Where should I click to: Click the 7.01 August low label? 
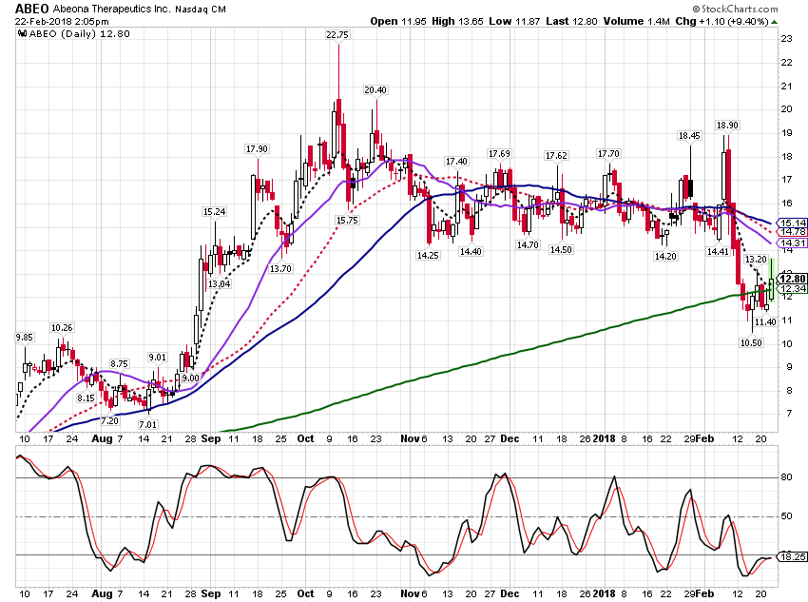click(147, 425)
